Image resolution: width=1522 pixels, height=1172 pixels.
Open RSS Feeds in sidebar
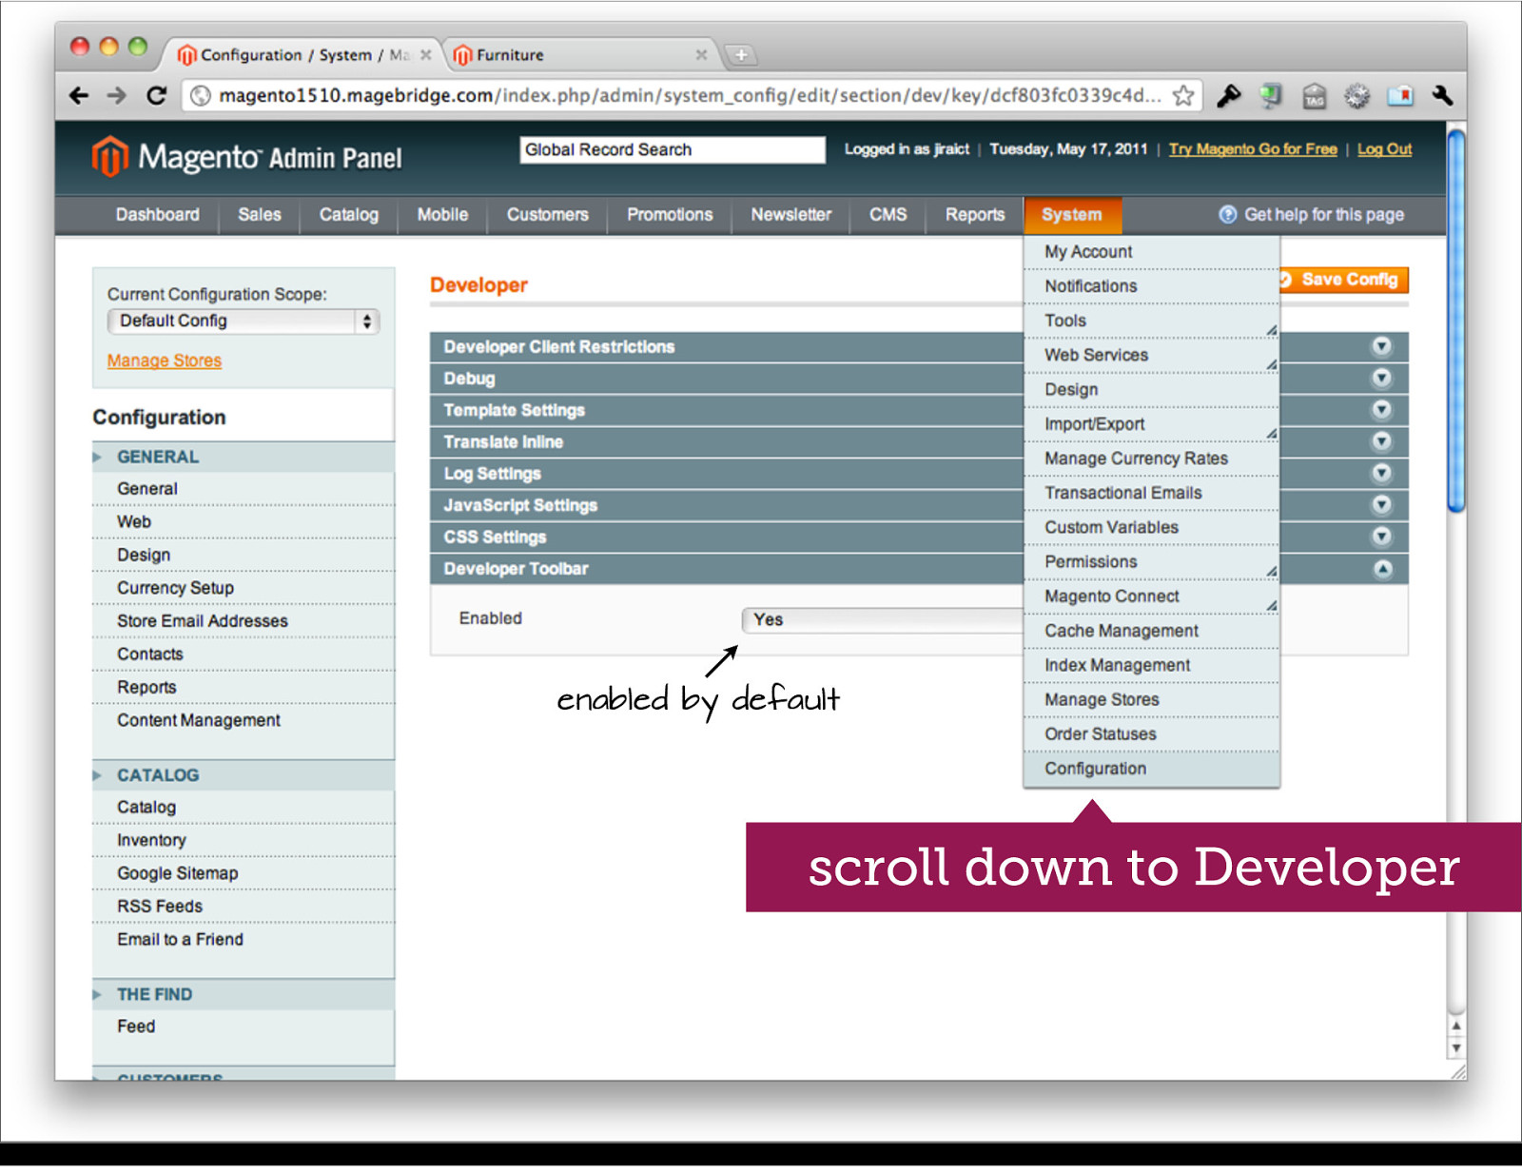pyautogui.click(x=243, y=908)
